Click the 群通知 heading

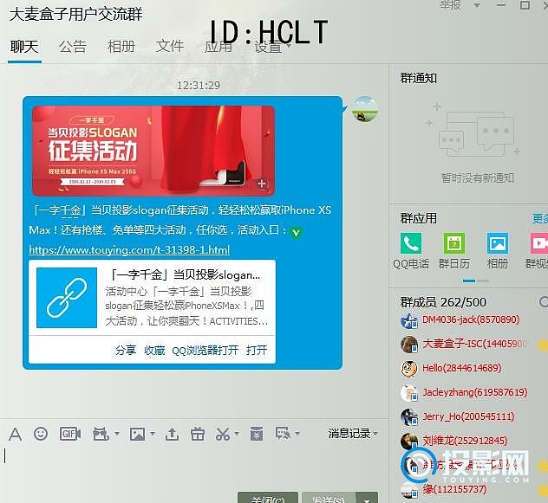tap(418, 78)
